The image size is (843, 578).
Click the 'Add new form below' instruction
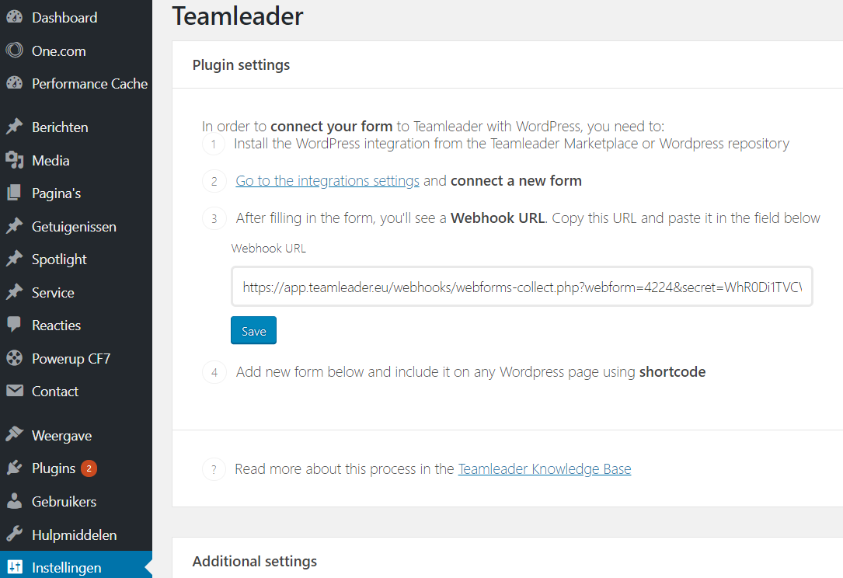471,371
